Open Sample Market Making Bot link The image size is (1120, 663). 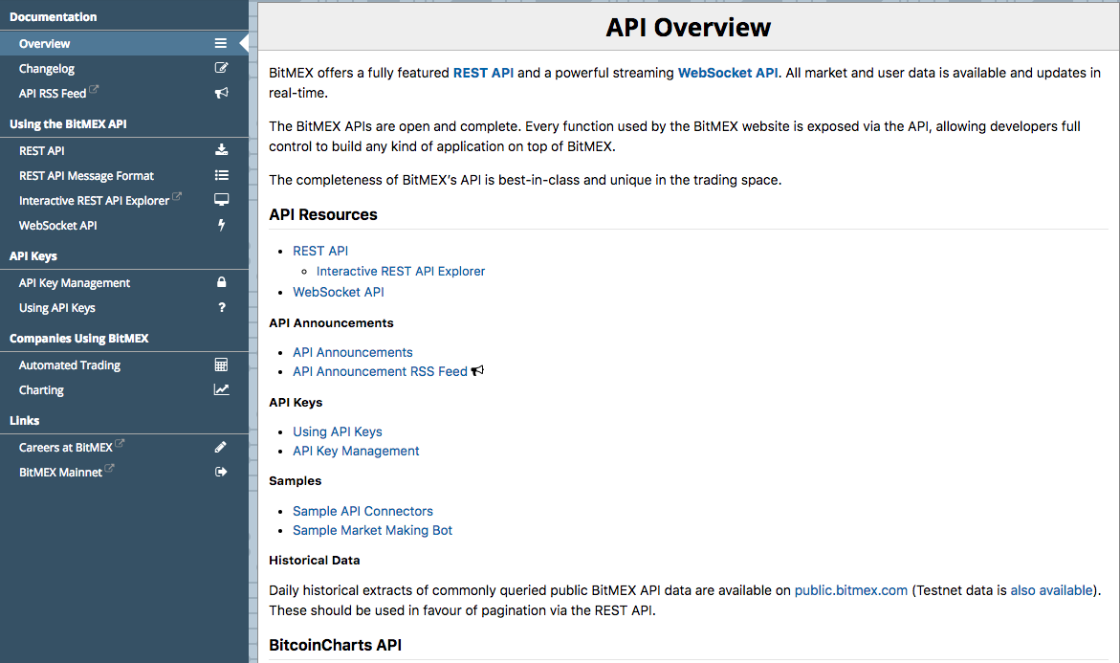pos(372,530)
